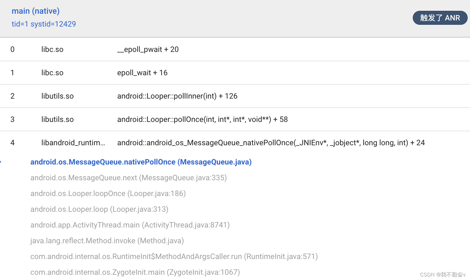This screenshot has width=470, height=280.
Task: Select frame 2 Looper::pollInner row
Action: pos(177,96)
